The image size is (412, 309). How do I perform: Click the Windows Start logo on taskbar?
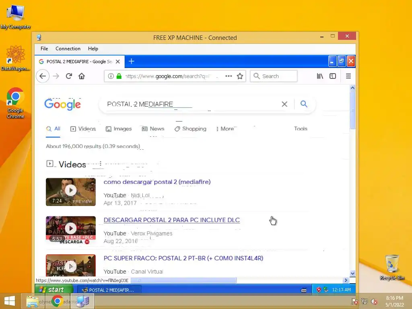(x=10, y=301)
